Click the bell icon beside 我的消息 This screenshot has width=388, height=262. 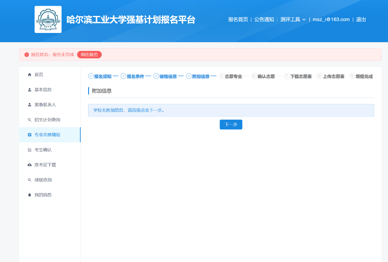pyautogui.click(x=30, y=195)
